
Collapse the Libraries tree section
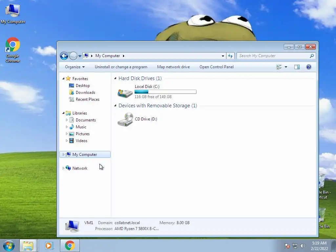(63, 113)
